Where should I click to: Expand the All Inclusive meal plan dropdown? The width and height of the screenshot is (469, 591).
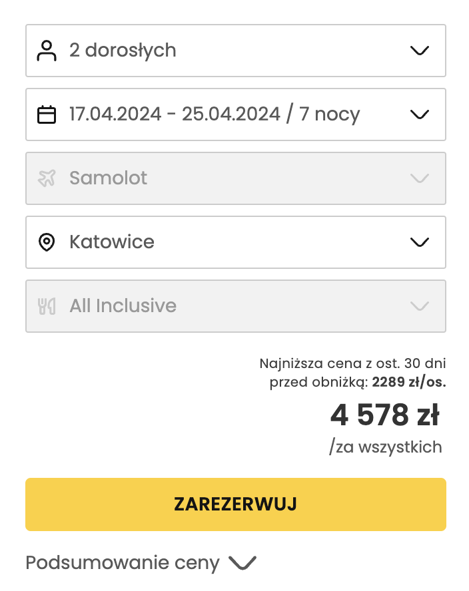point(419,305)
